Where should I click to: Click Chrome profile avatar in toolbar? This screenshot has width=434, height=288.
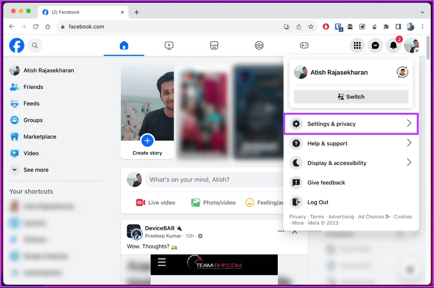(410, 27)
